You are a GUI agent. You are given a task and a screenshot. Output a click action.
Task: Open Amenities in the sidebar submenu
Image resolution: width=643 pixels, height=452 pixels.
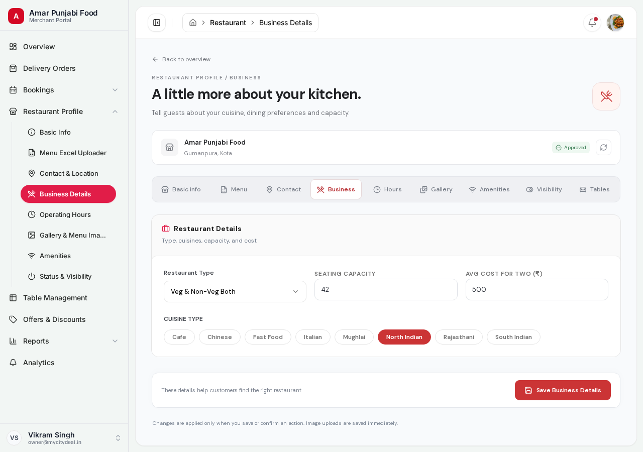click(68, 256)
